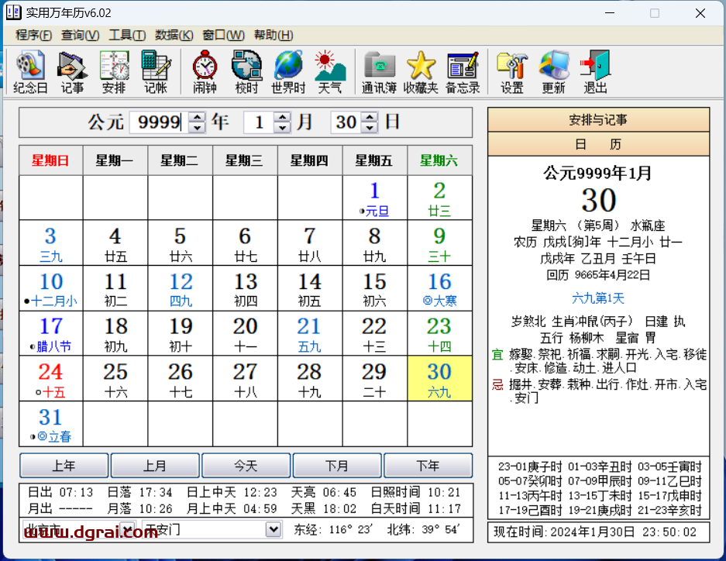Click the 校时 time sync icon
The width and height of the screenshot is (726, 561).
246,71
